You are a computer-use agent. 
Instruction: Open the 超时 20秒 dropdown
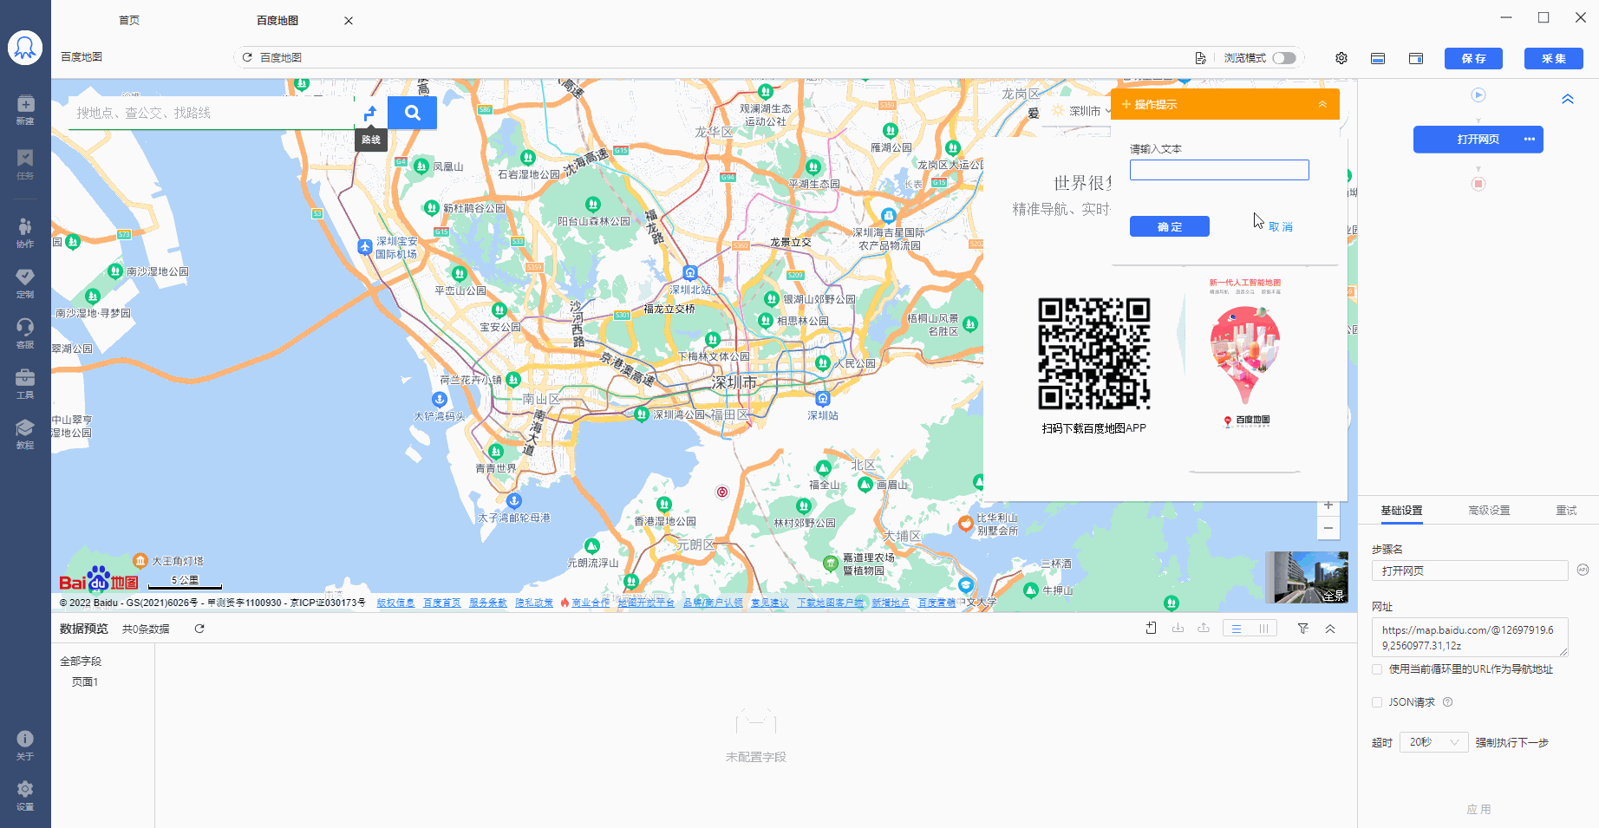(1433, 742)
